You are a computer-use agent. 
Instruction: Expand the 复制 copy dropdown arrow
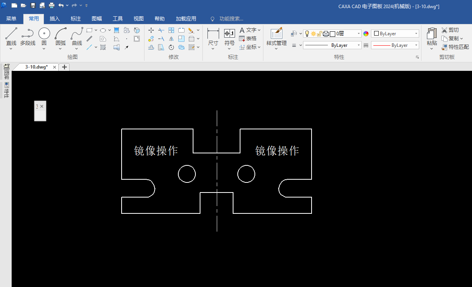[462, 39]
